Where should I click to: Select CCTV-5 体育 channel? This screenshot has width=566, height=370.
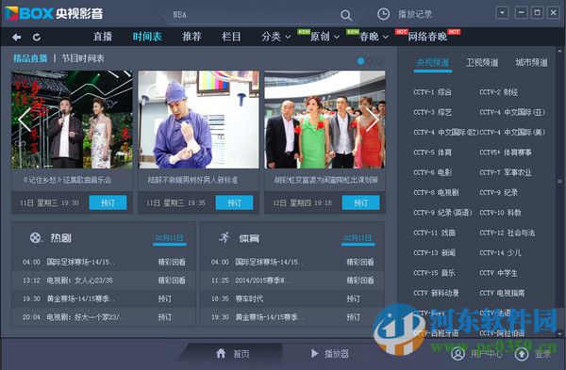(432, 153)
